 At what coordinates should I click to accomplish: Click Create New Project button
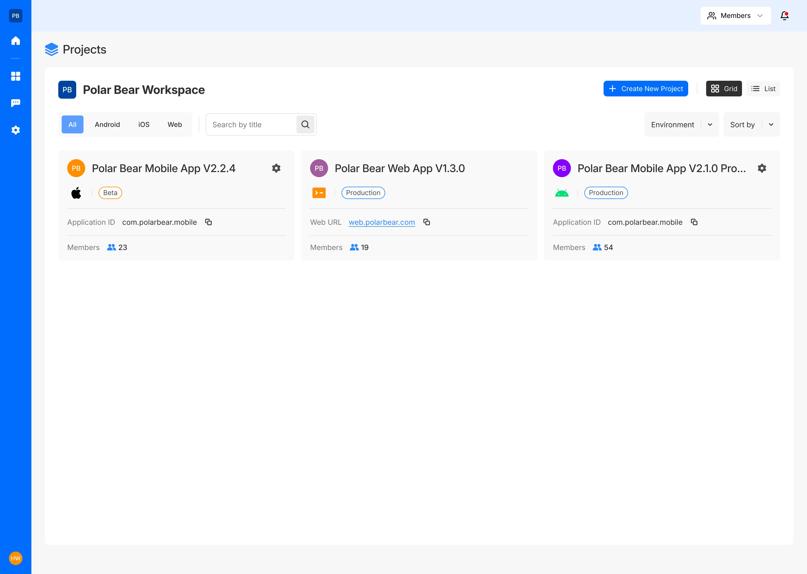point(646,89)
